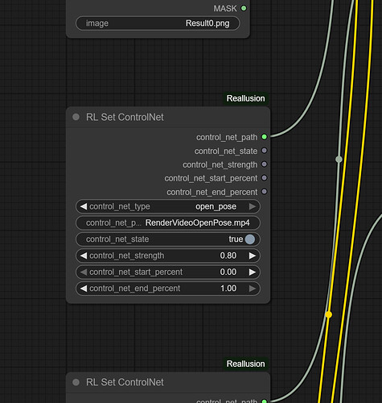The width and height of the screenshot is (382, 403).
Task: Click the green control_net_path output socket
Action: click(x=264, y=137)
